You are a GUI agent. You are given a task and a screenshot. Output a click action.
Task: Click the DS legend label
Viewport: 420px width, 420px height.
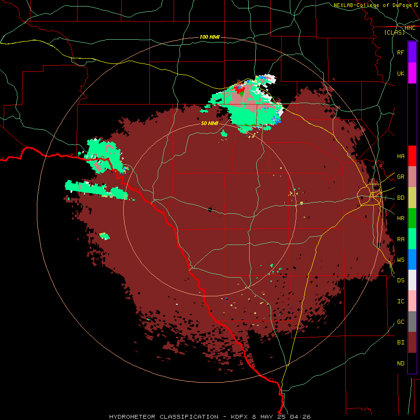point(400,280)
